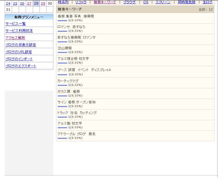Select keyword ブース 設営 イベント
Screen dimensions: 218x178
84,70
